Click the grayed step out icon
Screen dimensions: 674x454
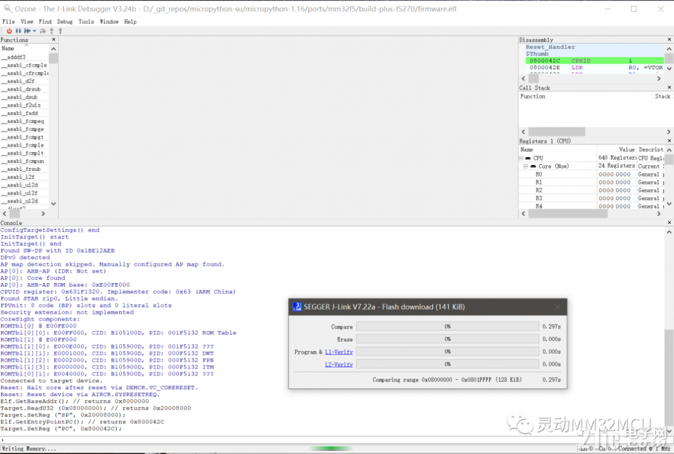(60, 31)
